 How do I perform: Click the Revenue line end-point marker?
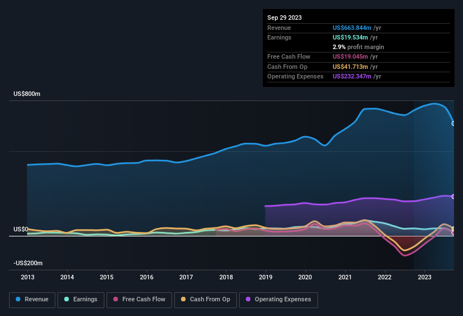click(453, 123)
